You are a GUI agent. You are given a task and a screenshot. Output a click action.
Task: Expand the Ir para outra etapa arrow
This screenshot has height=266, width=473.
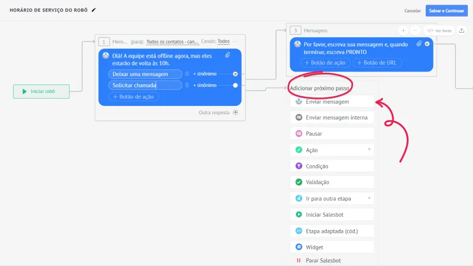(369, 198)
